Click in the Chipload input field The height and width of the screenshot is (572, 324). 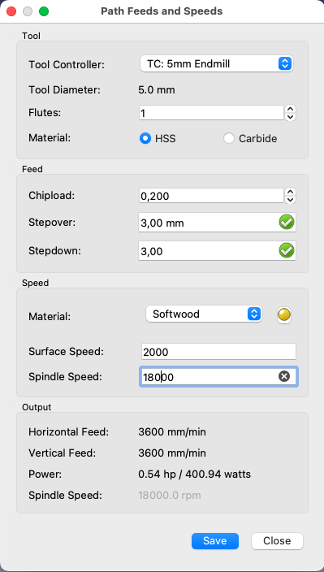[211, 196]
